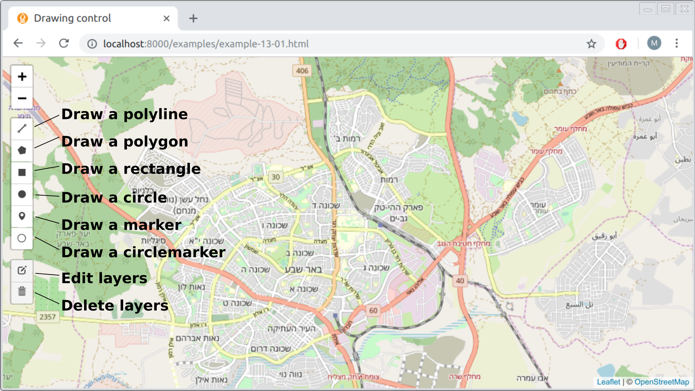Close the Drawing control tab

[167, 18]
